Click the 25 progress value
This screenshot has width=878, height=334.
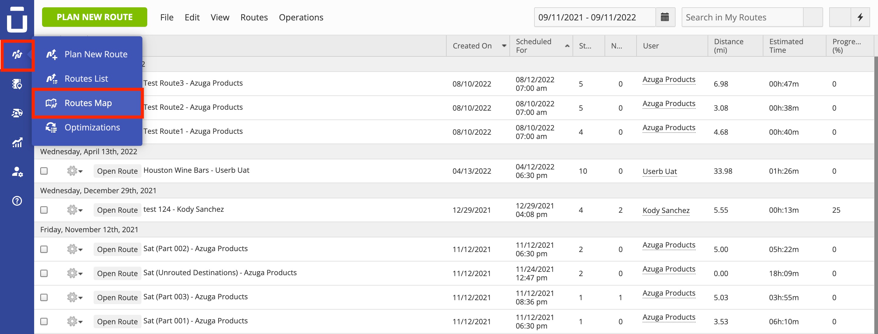[x=836, y=210]
